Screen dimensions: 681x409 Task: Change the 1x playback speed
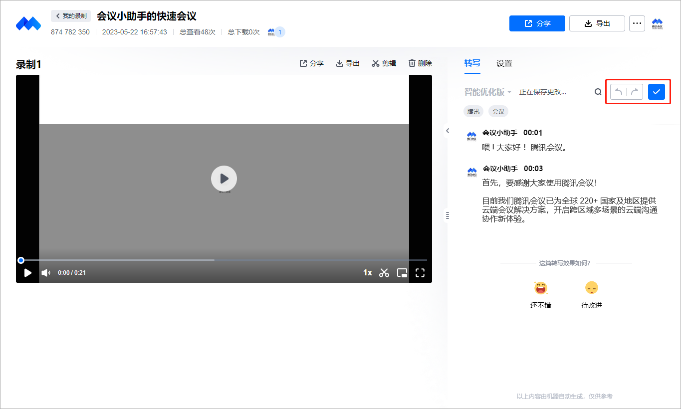pos(368,273)
